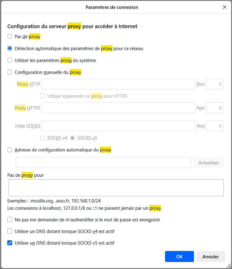The width and height of the screenshot is (232, 269).
Task: Click the Proxy HTTP port field
Action: click(215, 84)
